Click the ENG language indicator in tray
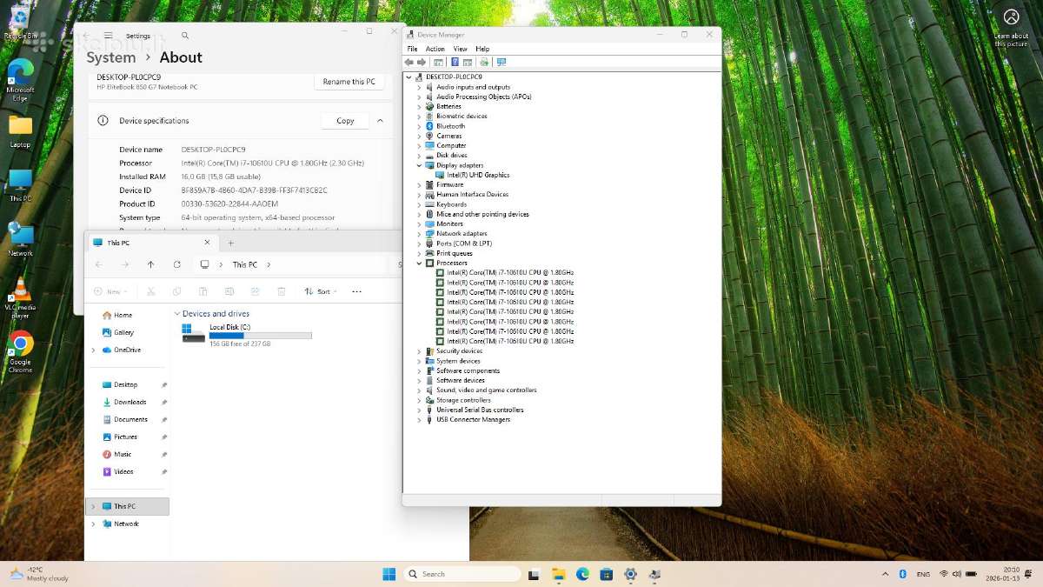The width and height of the screenshot is (1043, 587). (x=923, y=574)
